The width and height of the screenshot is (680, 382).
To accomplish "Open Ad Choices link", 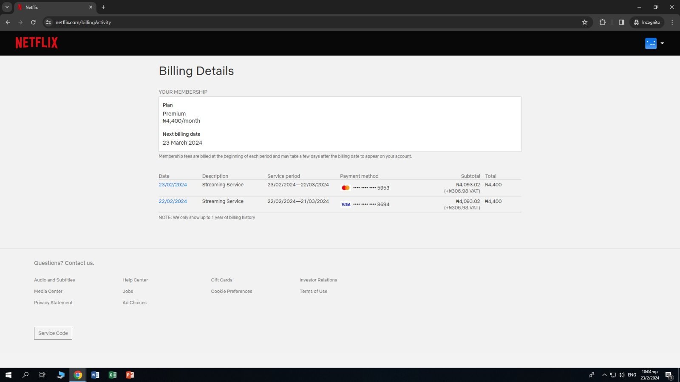I will click(x=134, y=303).
